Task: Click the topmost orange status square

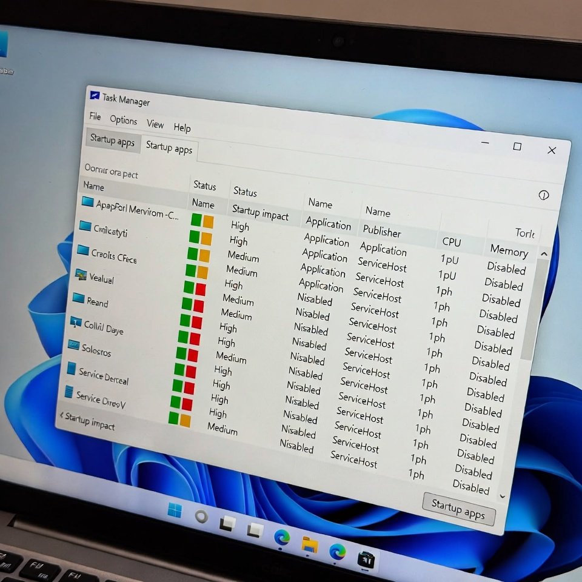Action: (x=208, y=221)
